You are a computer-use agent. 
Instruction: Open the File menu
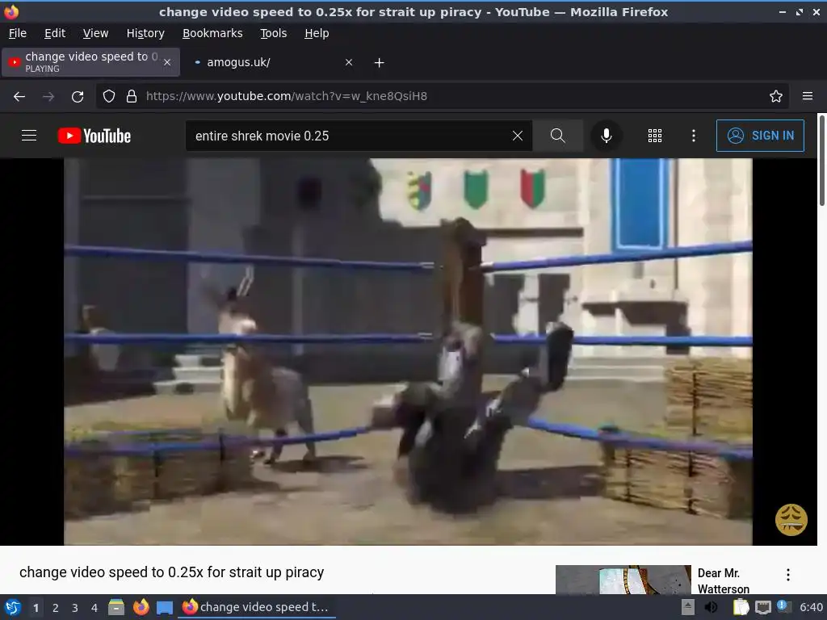point(18,33)
